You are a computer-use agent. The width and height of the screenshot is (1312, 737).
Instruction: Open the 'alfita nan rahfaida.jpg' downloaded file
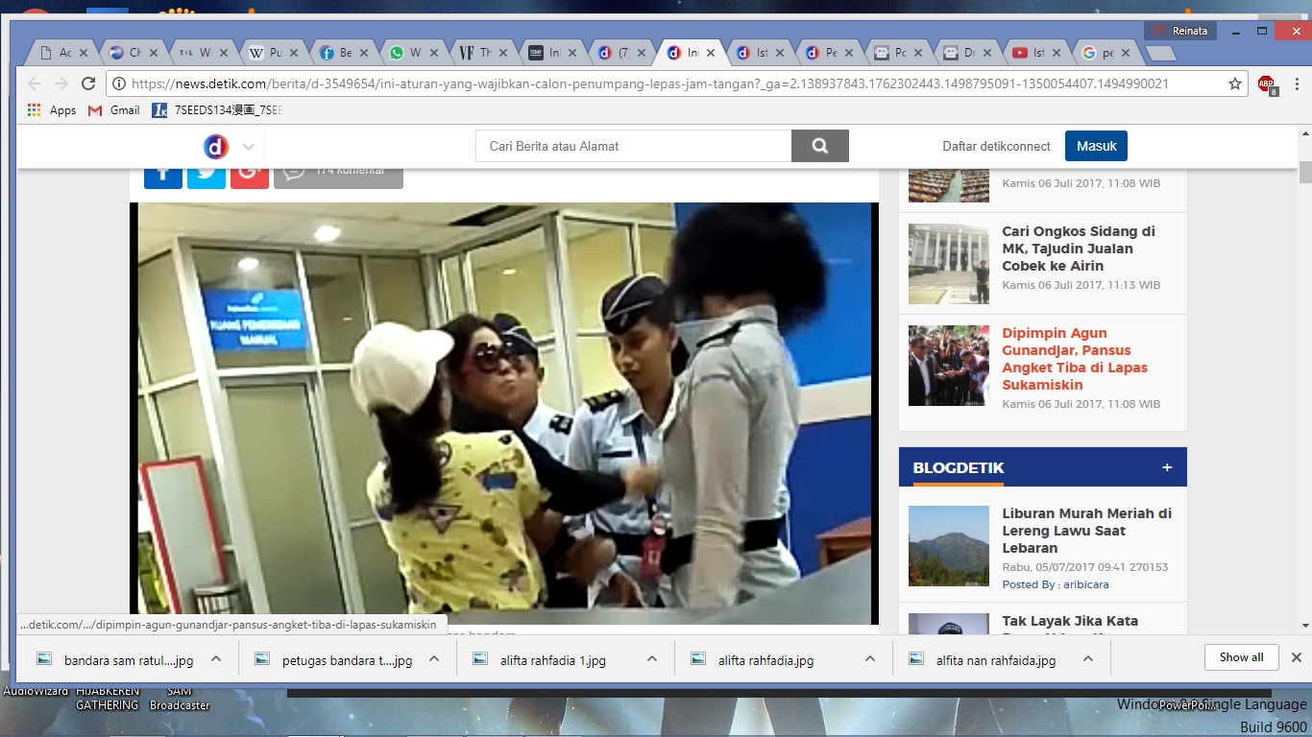(x=984, y=659)
